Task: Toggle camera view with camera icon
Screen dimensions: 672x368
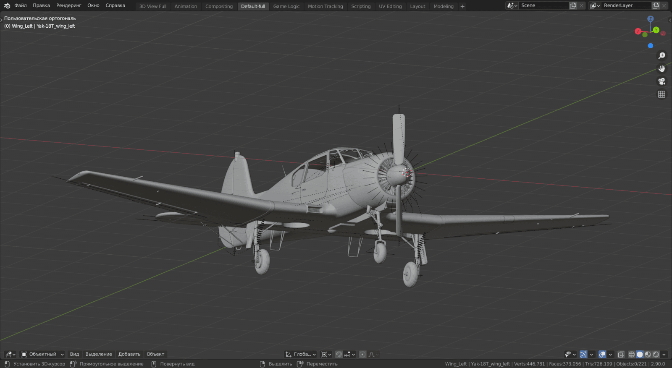Action: coord(661,81)
